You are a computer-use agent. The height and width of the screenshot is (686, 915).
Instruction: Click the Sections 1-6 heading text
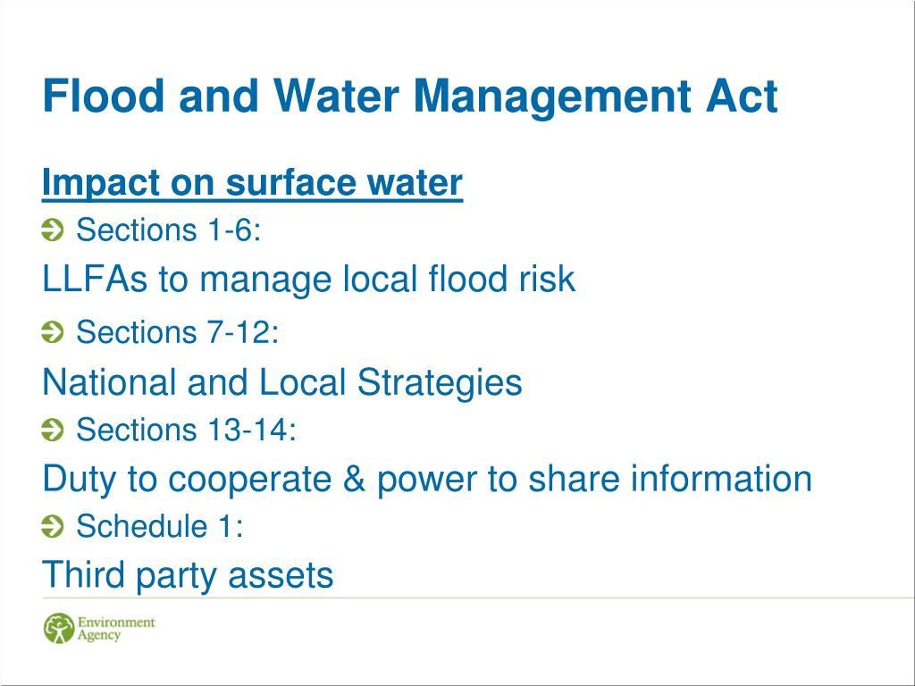point(169,230)
